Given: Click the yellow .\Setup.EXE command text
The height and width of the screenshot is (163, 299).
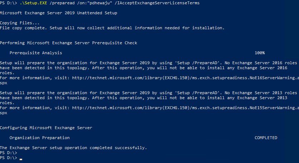Looking at the screenshot, I should (33, 3).
